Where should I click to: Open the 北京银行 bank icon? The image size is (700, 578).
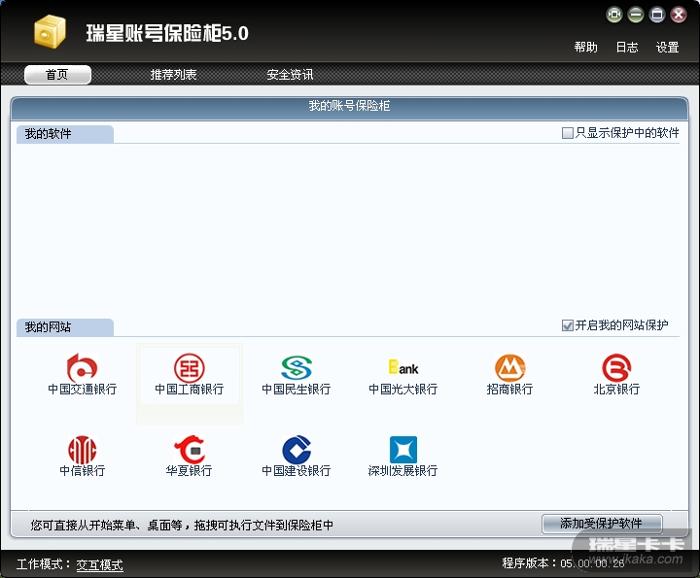pyautogui.click(x=616, y=367)
